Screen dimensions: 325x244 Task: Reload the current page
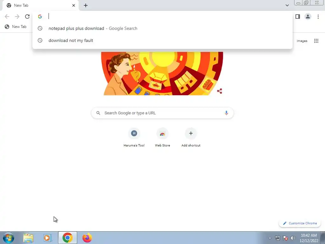coord(27,17)
